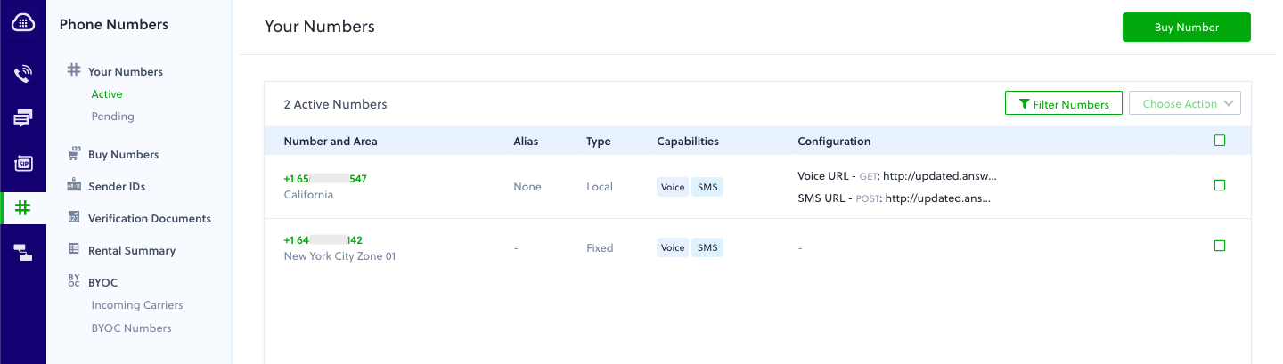The height and width of the screenshot is (364, 1283).
Task: Open the SIP icon in sidebar
Action: [23, 163]
